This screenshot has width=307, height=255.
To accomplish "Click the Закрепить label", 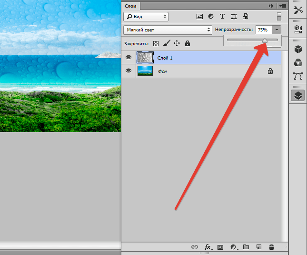I will [136, 44].
